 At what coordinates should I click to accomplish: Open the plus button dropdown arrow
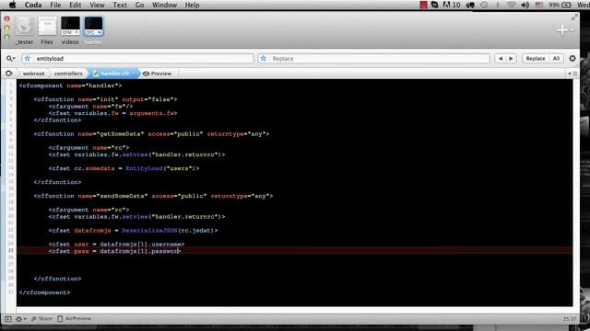click(572, 30)
